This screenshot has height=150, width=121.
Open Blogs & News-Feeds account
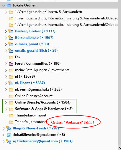(x=36, y=128)
